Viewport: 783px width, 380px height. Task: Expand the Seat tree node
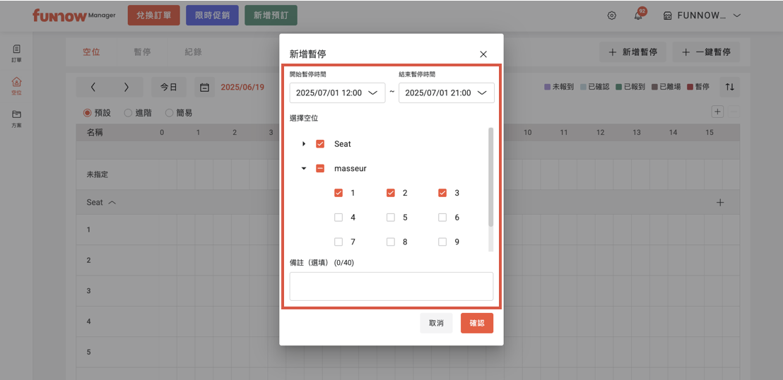pyautogui.click(x=304, y=144)
